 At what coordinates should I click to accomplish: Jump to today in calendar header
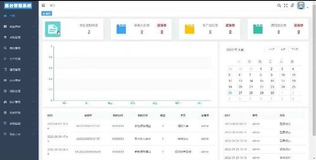point(283,49)
